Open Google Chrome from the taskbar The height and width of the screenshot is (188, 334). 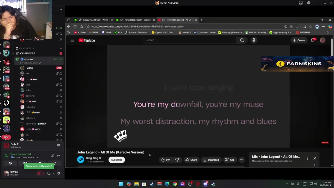(x=175, y=184)
